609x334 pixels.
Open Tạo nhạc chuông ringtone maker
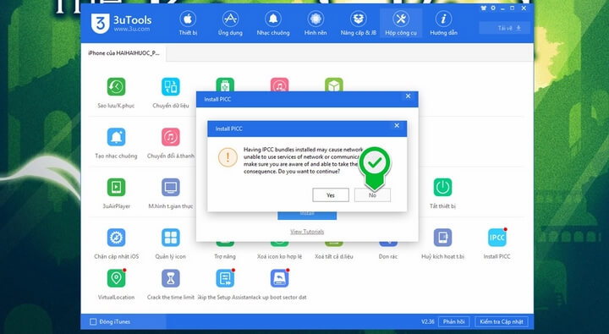tap(116, 143)
